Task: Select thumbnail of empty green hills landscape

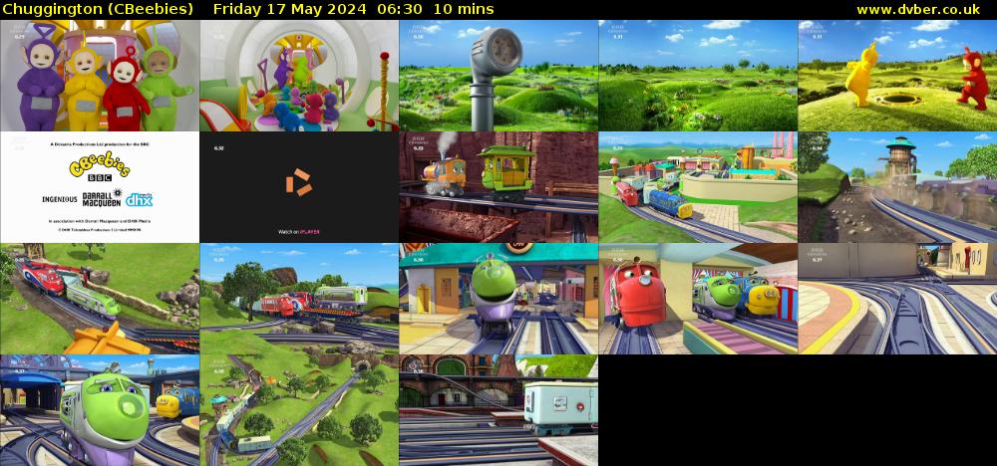Action: click(698, 76)
